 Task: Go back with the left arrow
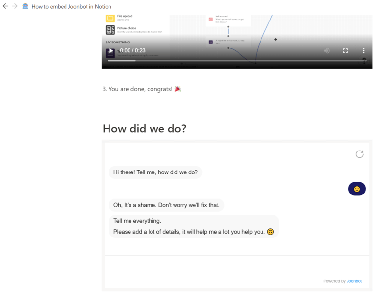coord(5,6)
